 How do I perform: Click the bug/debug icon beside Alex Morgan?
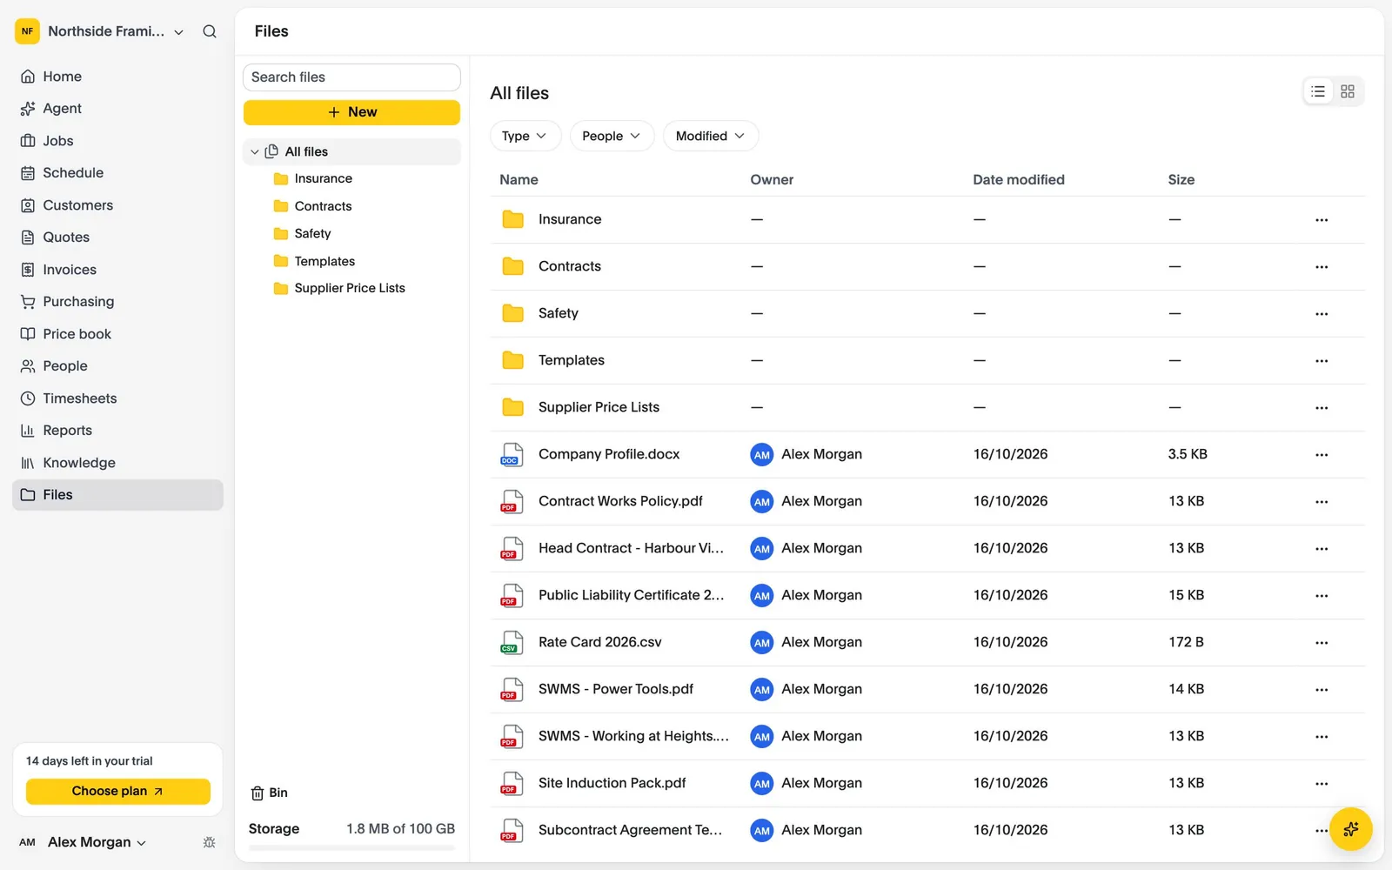[209, 842]
